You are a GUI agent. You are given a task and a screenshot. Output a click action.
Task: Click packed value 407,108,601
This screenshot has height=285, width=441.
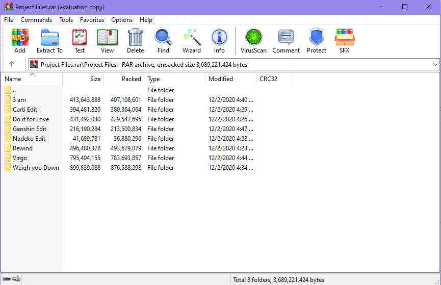coord(126,100)
